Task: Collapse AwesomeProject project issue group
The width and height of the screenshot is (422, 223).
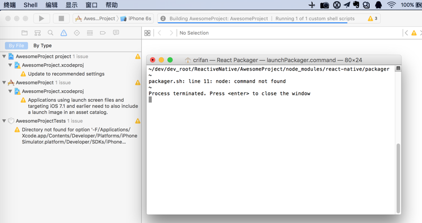Action: pos(4,56)
